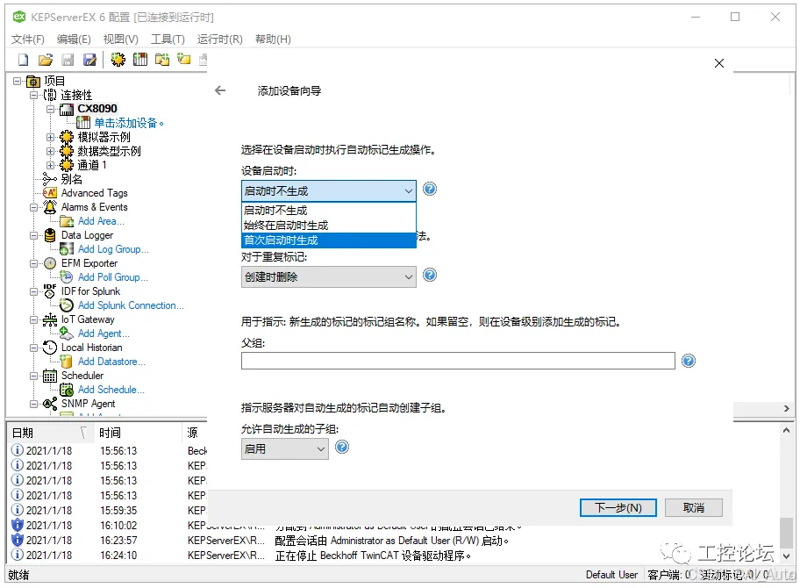Image resolution: width=800 pixels, height=588 pixels.
Task: Click the SNMP Agent icon
Action: pyautogui.click(x=49, y=404)
